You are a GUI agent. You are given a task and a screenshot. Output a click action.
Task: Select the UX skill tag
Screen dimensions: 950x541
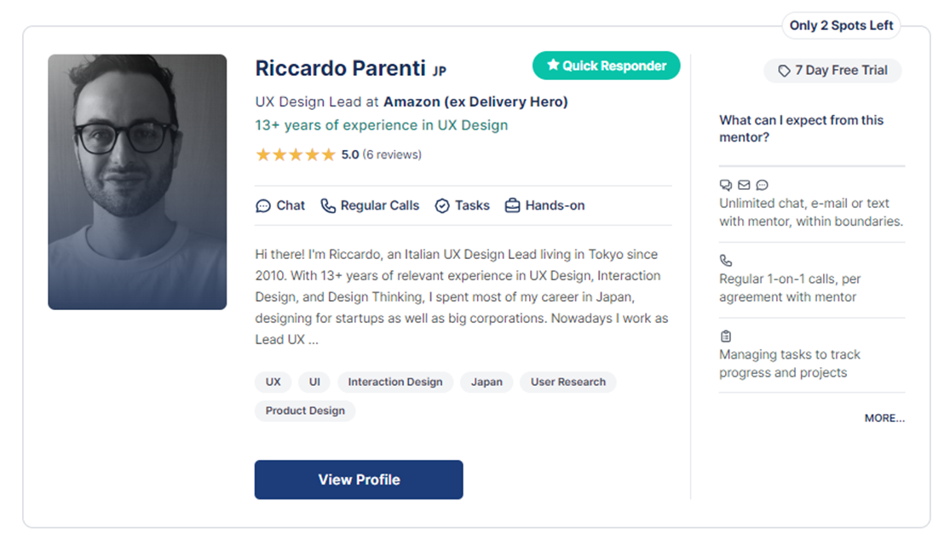(273, 383)
